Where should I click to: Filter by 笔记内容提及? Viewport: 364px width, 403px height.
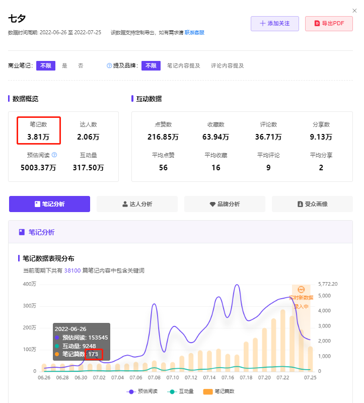pyautogui.click(x=184, y=65)
